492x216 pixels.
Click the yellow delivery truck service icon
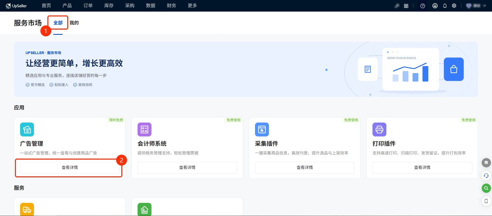(x=27, y=210)
